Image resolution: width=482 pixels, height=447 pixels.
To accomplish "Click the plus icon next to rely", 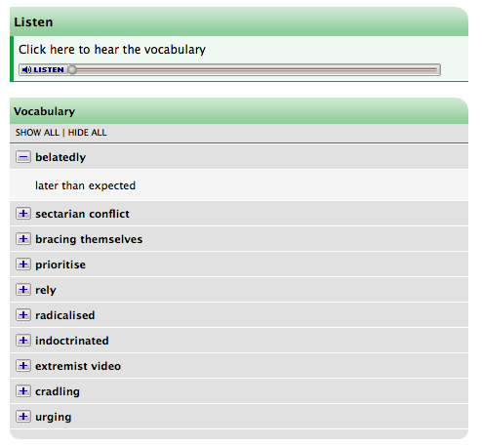I will 23,290.
